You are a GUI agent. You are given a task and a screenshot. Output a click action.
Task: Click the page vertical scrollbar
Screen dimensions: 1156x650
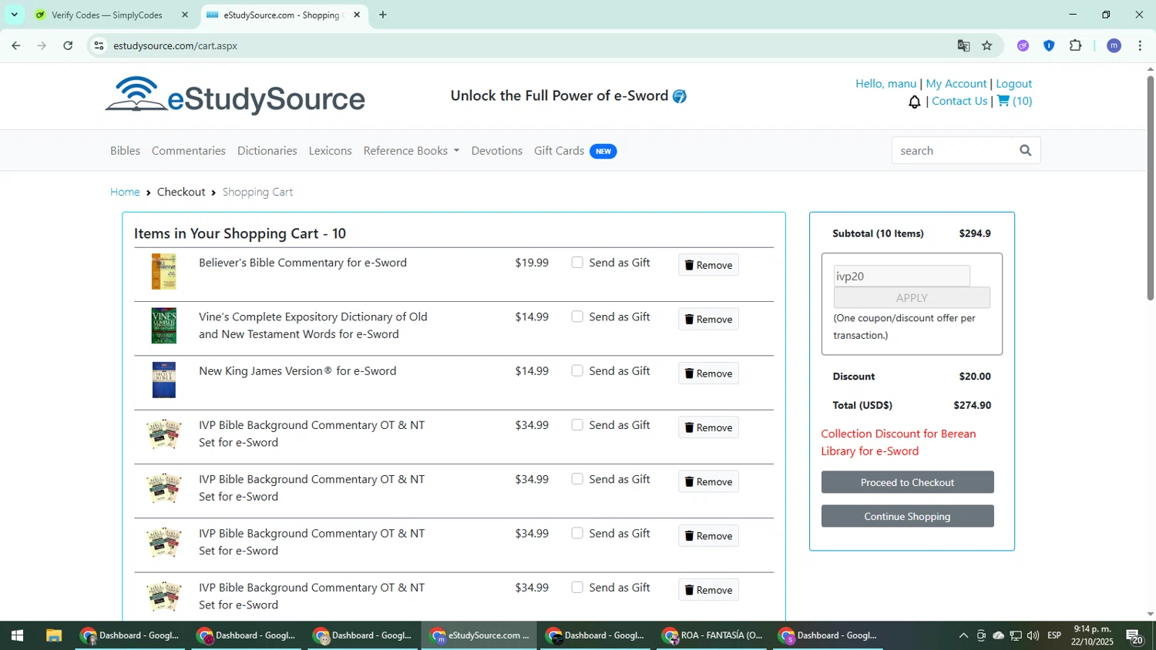[x=1150, y=188]
